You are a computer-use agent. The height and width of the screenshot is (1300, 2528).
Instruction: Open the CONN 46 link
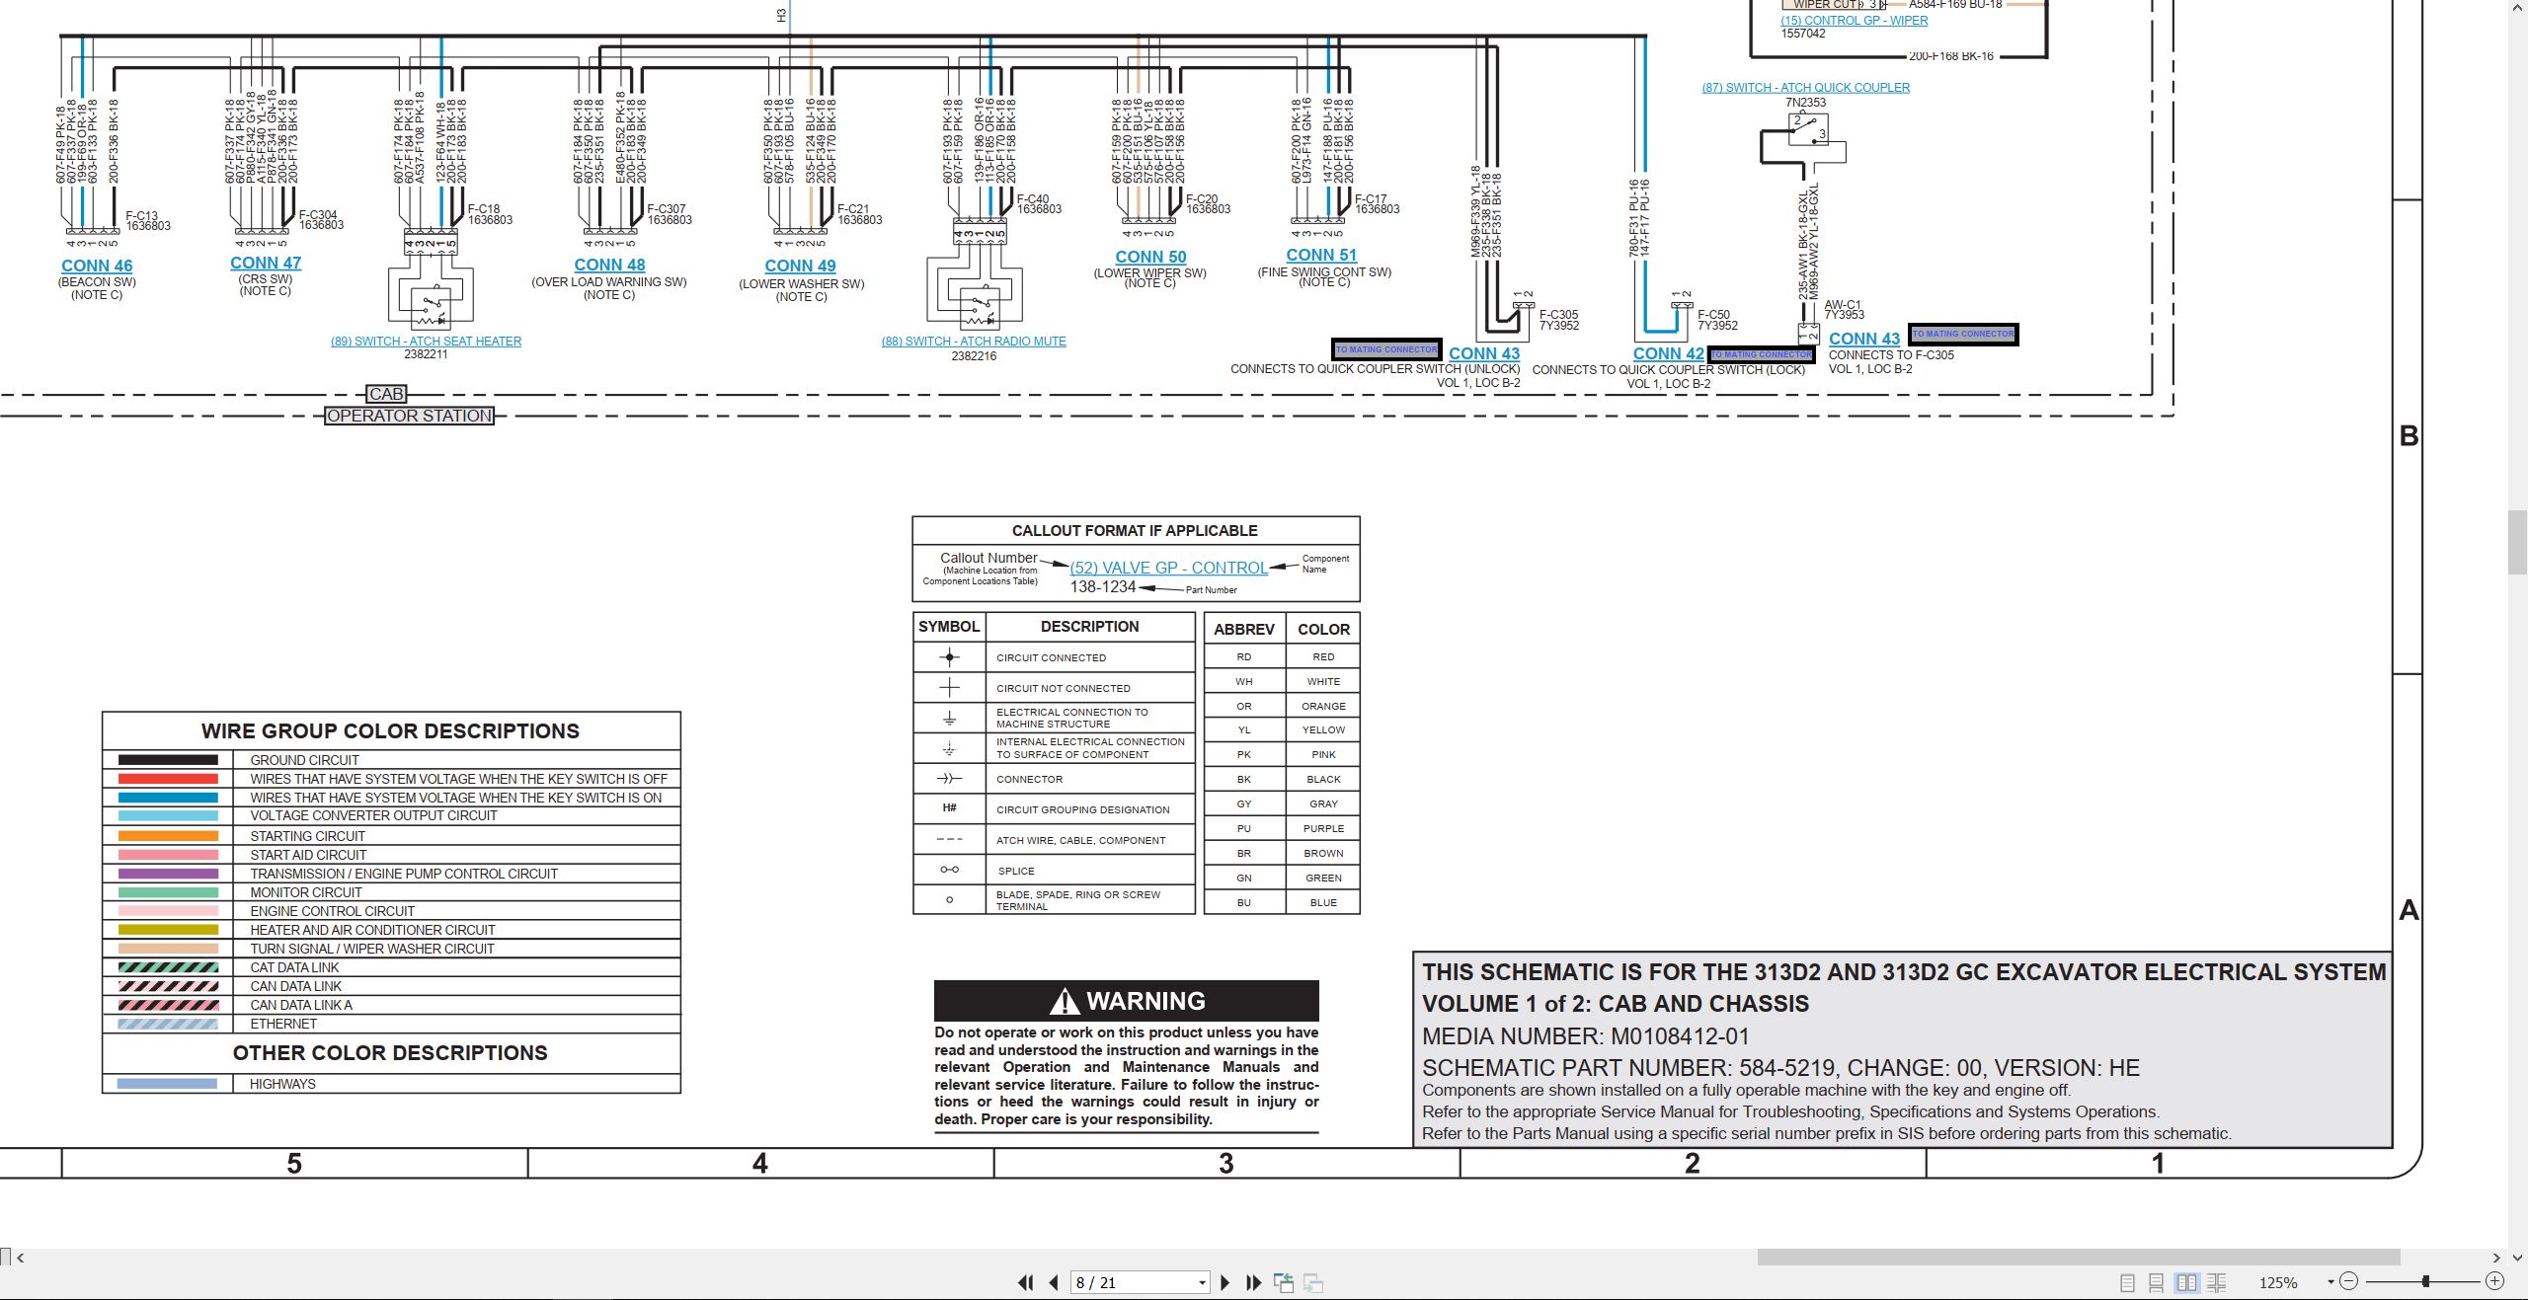tap(97, 266)
